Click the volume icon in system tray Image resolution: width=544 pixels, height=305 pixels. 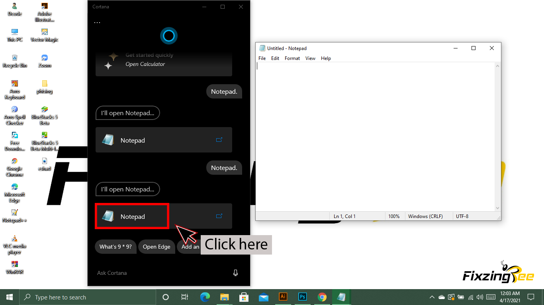pyautogui.click(x=479, y=297)
